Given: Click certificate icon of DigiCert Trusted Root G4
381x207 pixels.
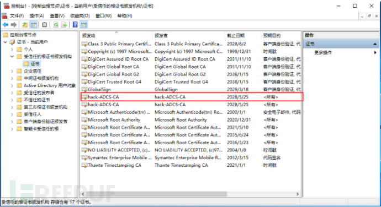Looking at the screenshot, I should 84,81.
